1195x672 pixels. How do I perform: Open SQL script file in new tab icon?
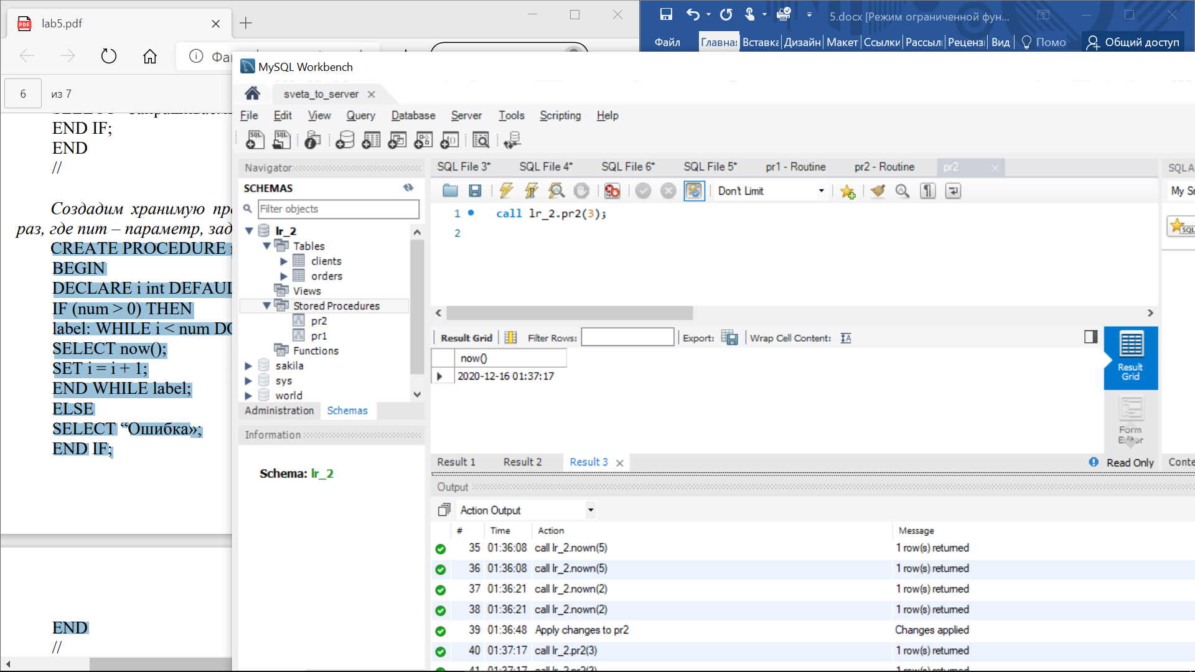[281, 140]
